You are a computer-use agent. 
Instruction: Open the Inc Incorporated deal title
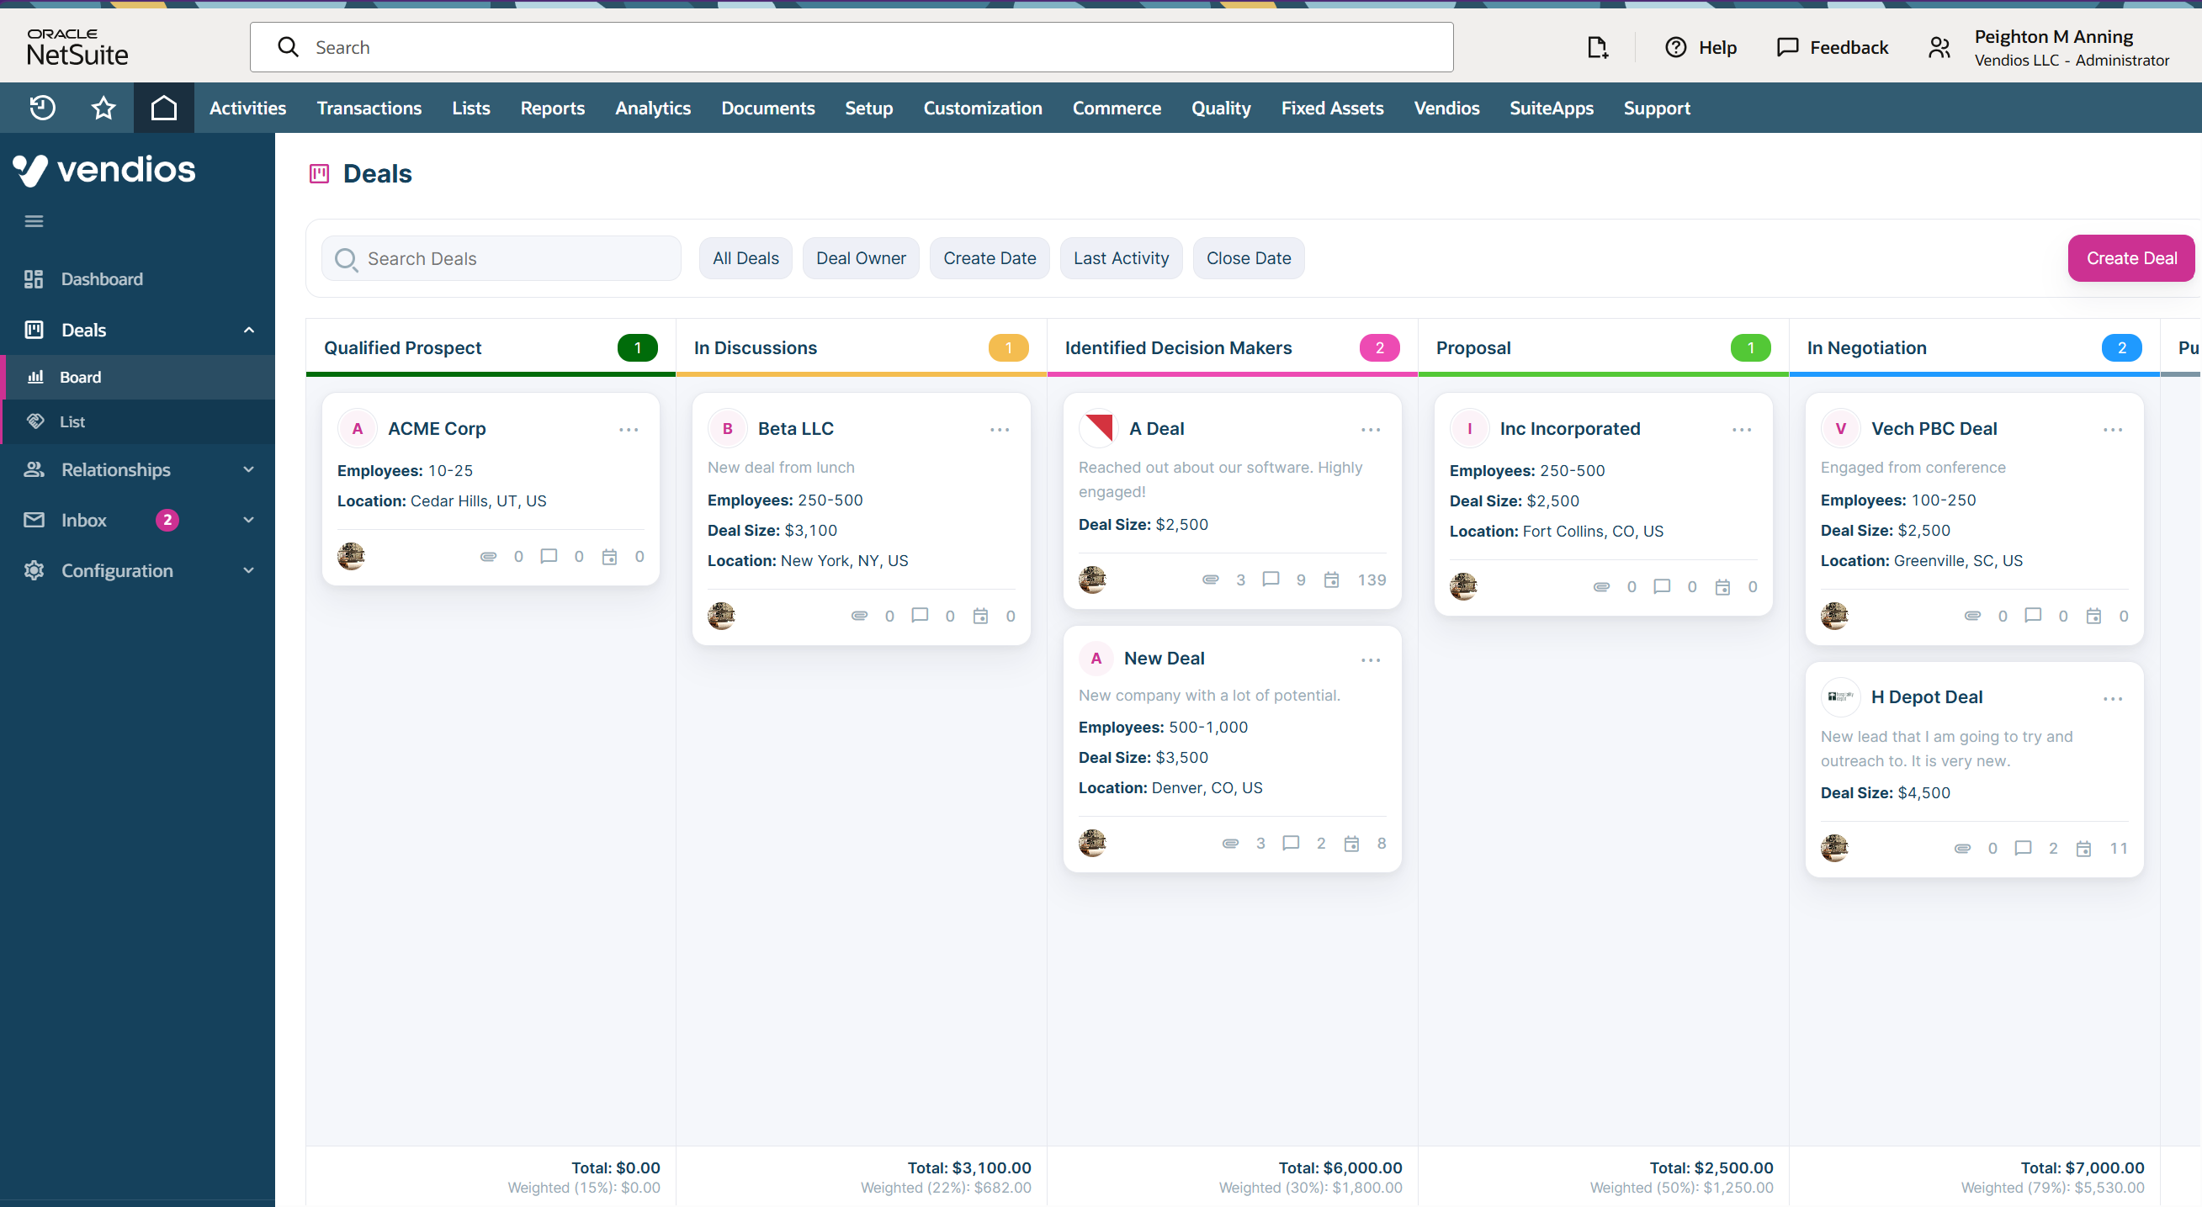(1569, 429)
